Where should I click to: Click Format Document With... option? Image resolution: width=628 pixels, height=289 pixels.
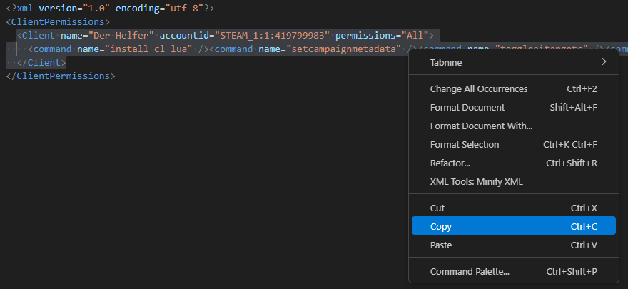481,126
